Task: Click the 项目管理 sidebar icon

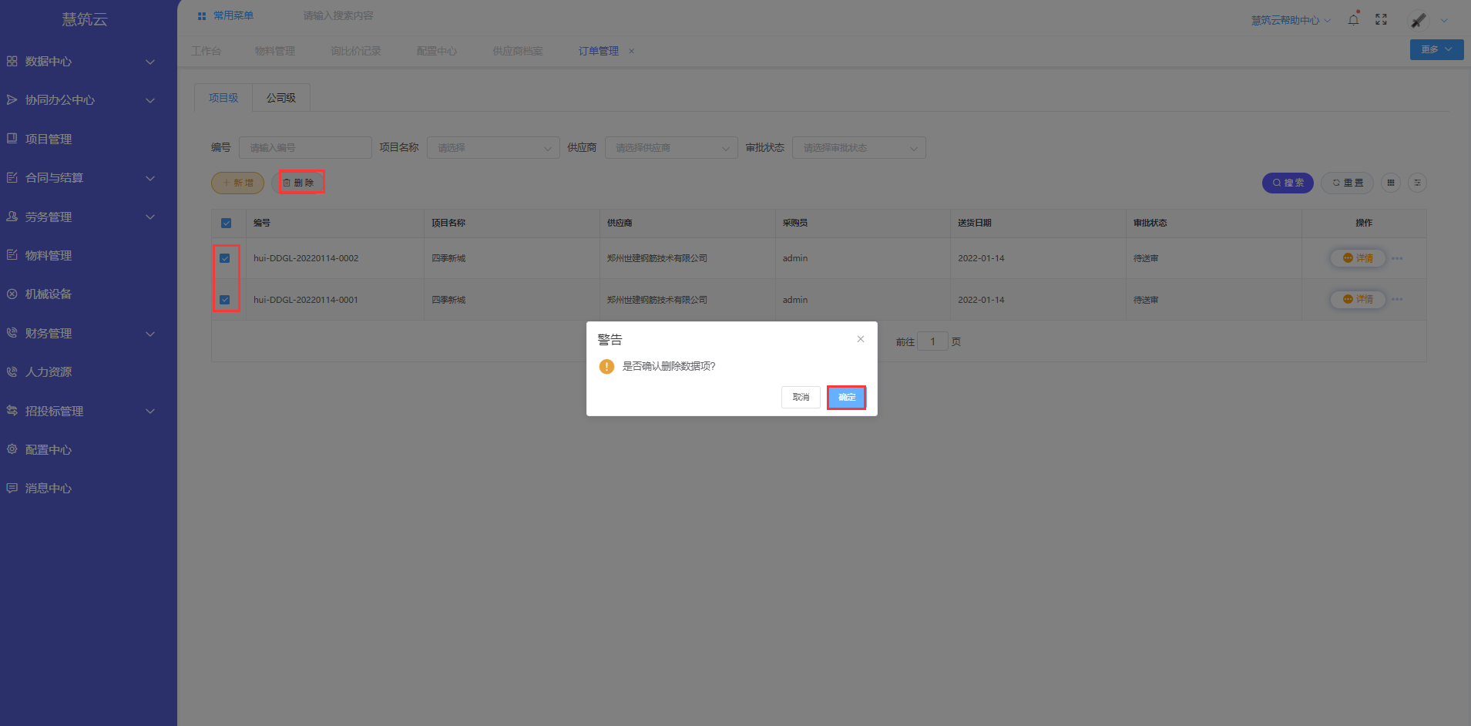Action: pos(12,139)
